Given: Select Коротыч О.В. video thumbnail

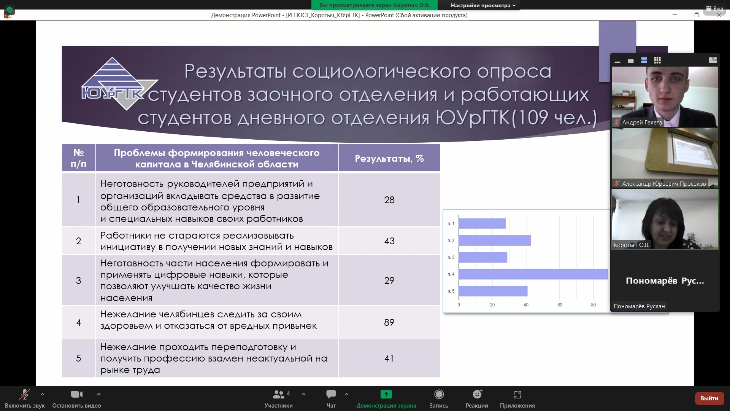Looking at the screenshot, I should point(665,219).
